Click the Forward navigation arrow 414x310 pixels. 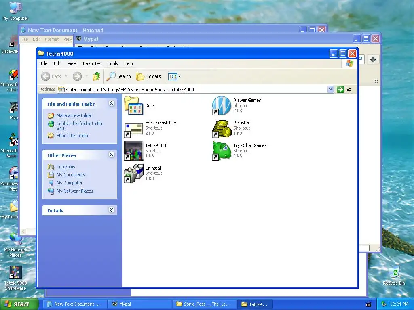tap(77, 76)
